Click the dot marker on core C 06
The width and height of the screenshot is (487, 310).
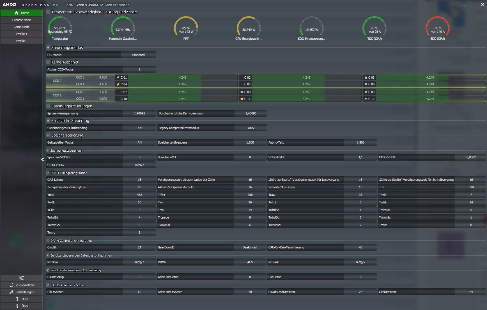pos(366,84)
